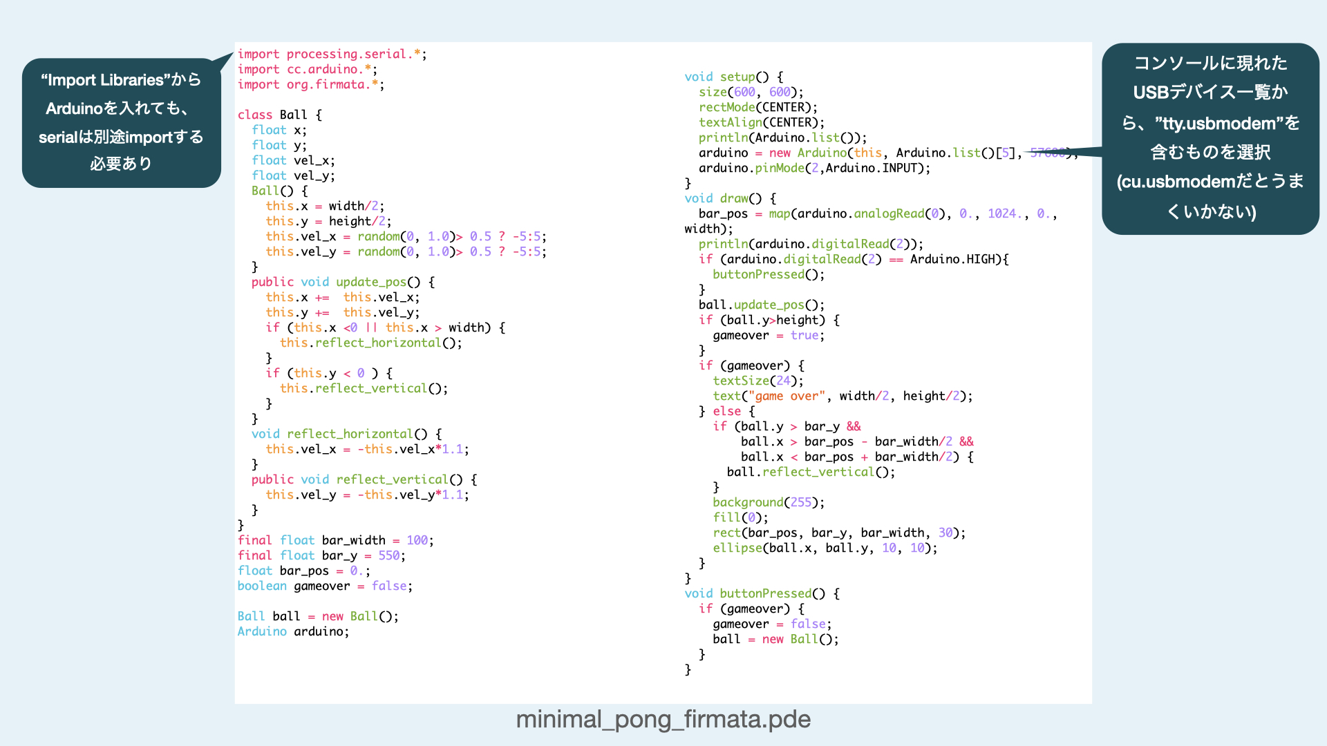Click the 'void setup() {' line

(x=733, y=77)
